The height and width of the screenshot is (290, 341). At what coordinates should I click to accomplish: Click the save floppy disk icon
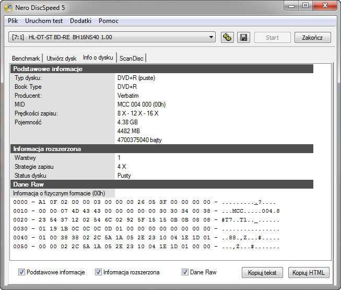pyautogui.click(x=243, y=38)
